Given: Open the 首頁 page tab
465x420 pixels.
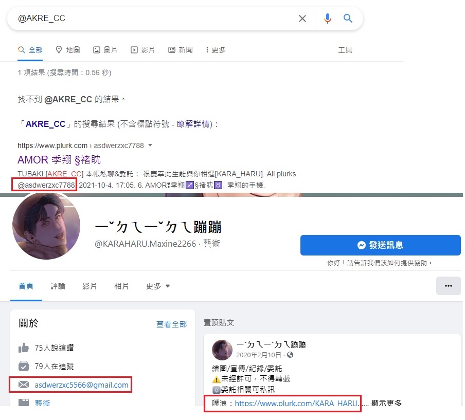Looking at the screenshot, I should point(26,286).
